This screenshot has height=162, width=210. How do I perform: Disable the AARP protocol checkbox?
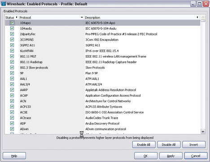coord(12,90)
